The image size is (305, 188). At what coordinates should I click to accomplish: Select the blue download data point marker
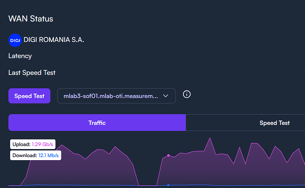coord(168,185)
